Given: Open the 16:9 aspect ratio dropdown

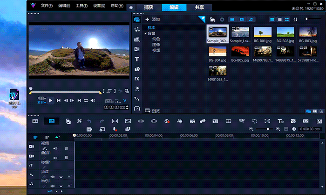Looking at the screenshot, I should (109, 101).
